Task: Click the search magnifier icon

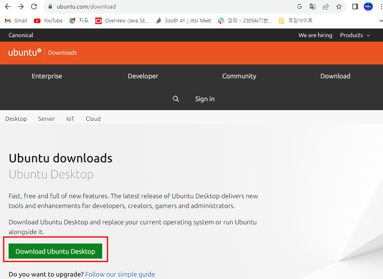Action: 176,99
